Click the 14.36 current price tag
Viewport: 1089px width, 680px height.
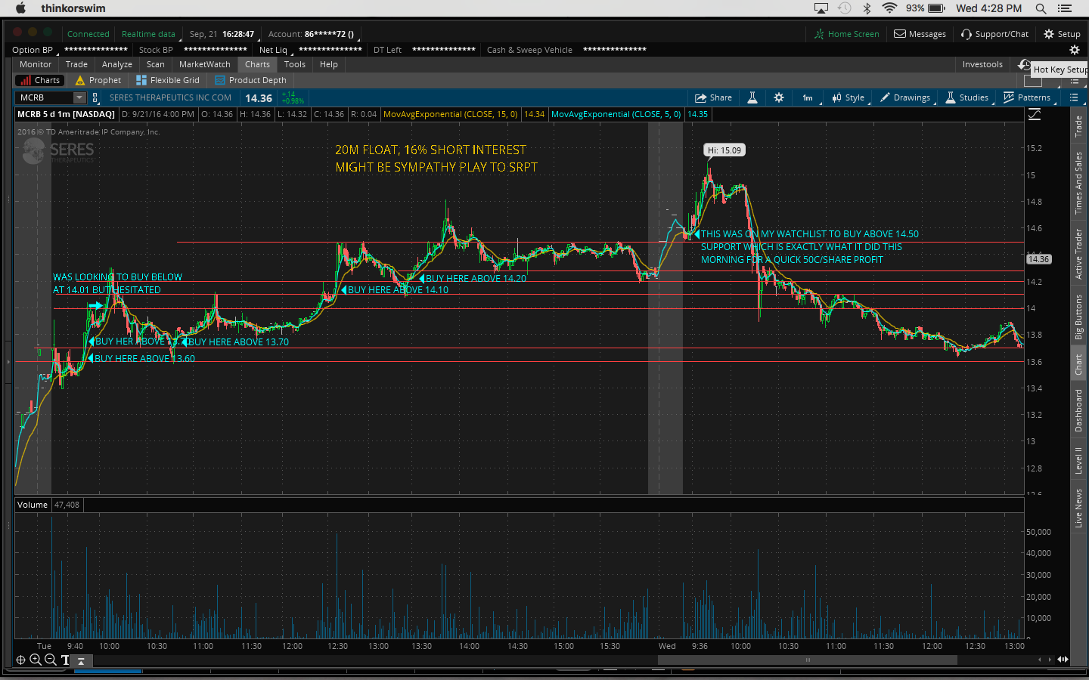1038,259
